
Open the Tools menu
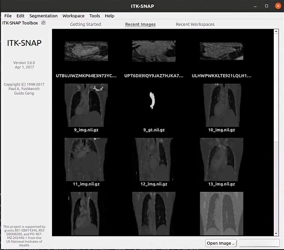pyautogui.click(x=95, y=16)
